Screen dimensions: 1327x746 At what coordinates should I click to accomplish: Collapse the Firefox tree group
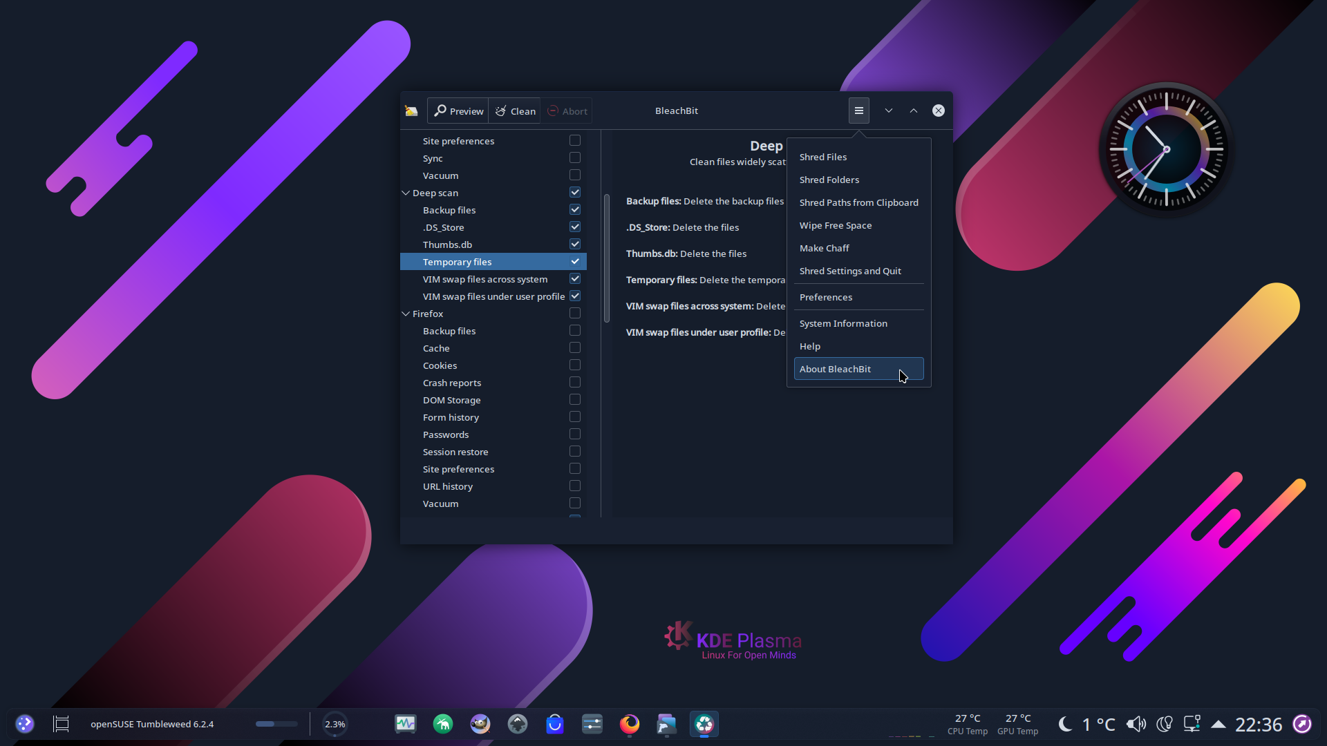(x=406, y=314)
